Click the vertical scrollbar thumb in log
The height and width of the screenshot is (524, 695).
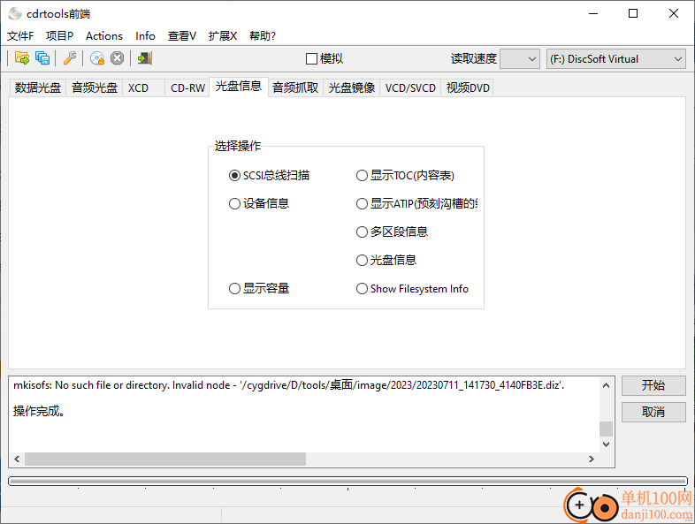[x=606, y=429]
